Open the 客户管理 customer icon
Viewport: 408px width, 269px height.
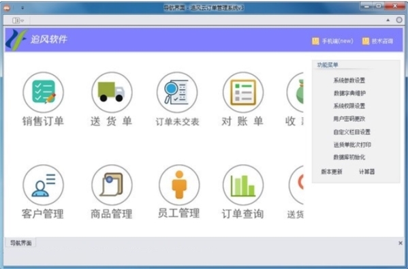pos(43,185)
